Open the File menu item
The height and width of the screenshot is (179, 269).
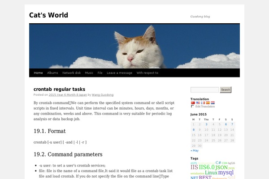point(100,73)
